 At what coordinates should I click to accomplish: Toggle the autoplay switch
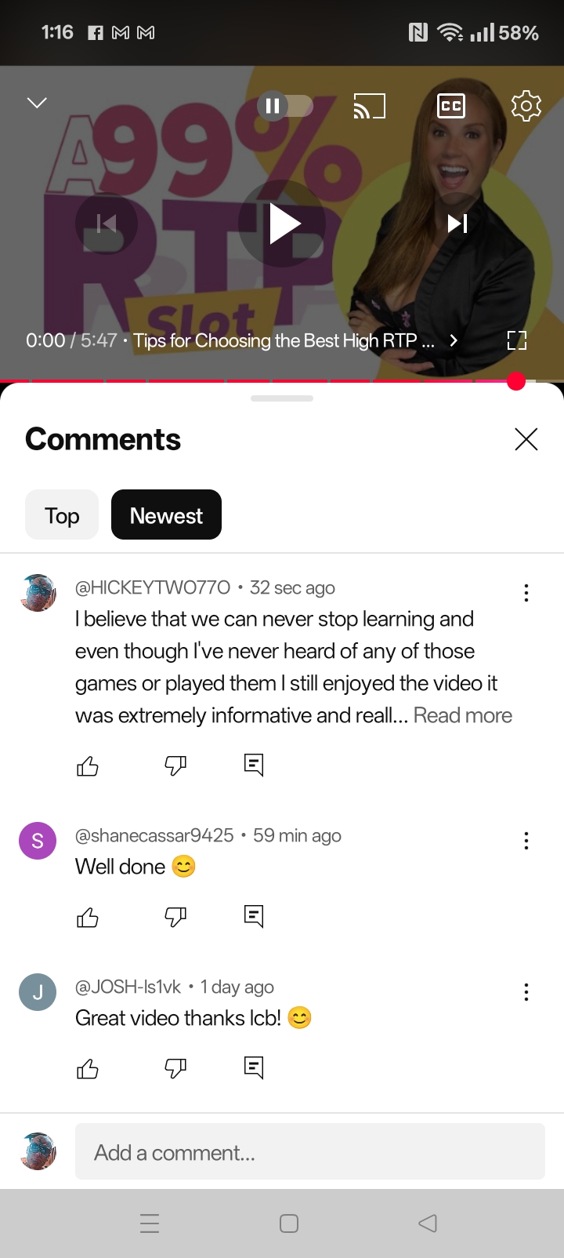coord(285,105)
